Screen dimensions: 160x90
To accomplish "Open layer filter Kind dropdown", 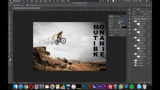I will pos(136,12).
